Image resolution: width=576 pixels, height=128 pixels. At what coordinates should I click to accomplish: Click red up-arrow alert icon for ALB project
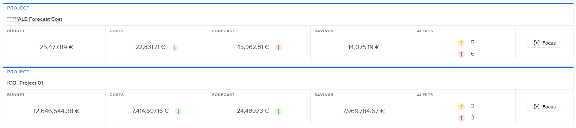tap(461, 54)
